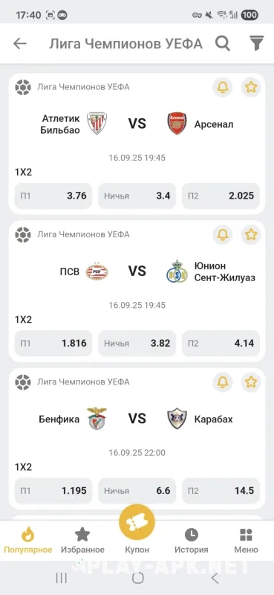The image size is (274, 595).
Task: Open the История tab
Action: 192,541
